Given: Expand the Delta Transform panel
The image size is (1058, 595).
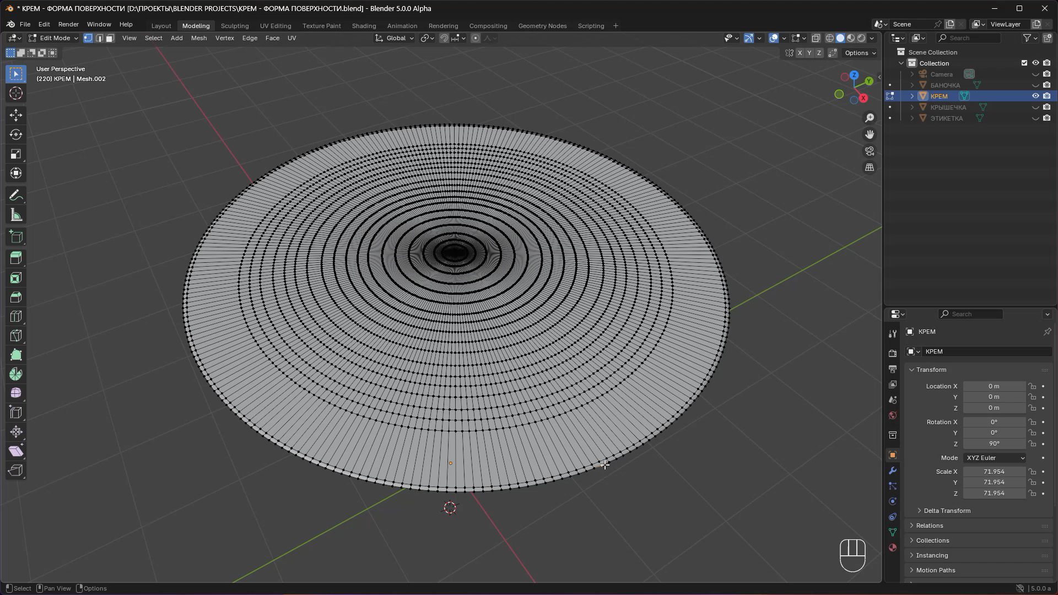Looking at the screenshot, I should [947, 511].
